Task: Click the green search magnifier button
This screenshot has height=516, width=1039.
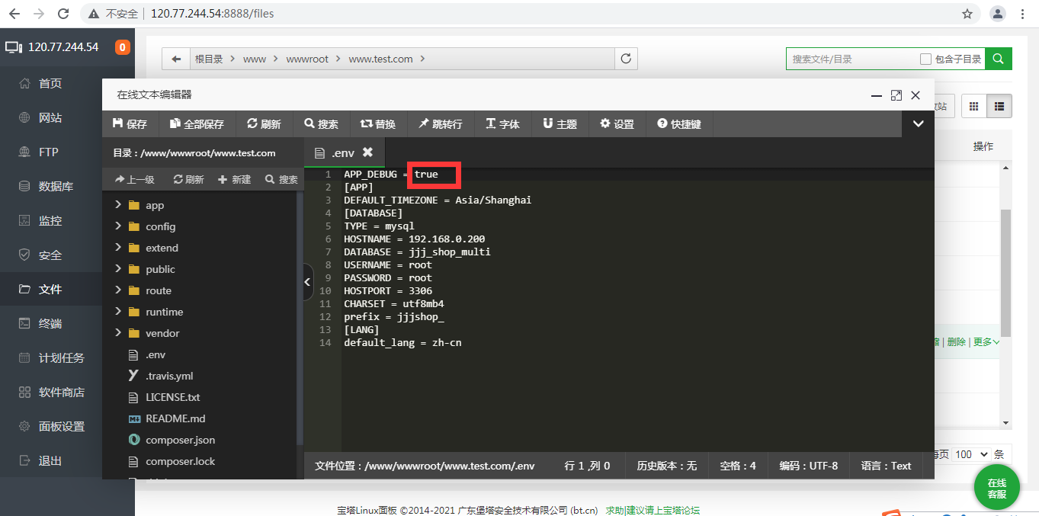Action: pyautogui.click(x=999, y=59)
